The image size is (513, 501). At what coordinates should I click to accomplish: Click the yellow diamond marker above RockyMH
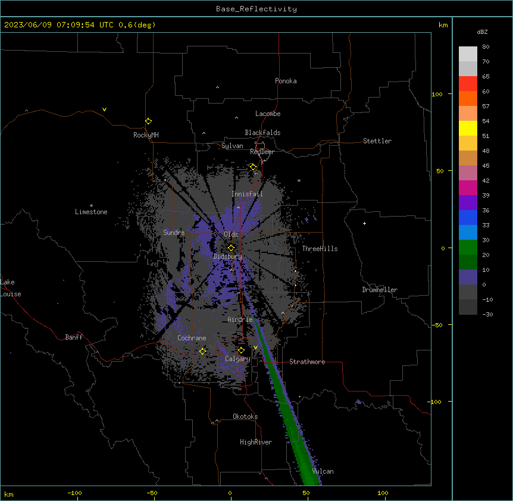[149, 121]
